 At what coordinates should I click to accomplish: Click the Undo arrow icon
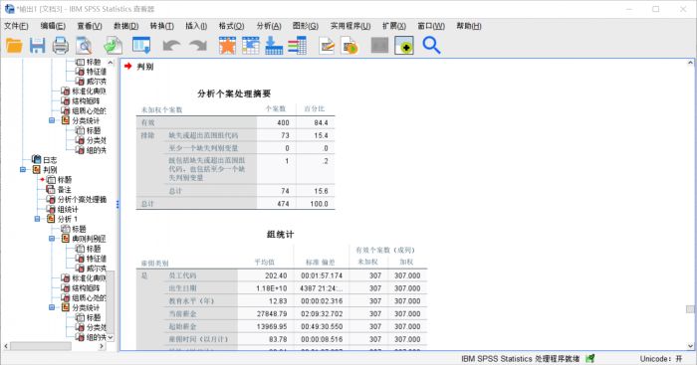click(171, 46)
